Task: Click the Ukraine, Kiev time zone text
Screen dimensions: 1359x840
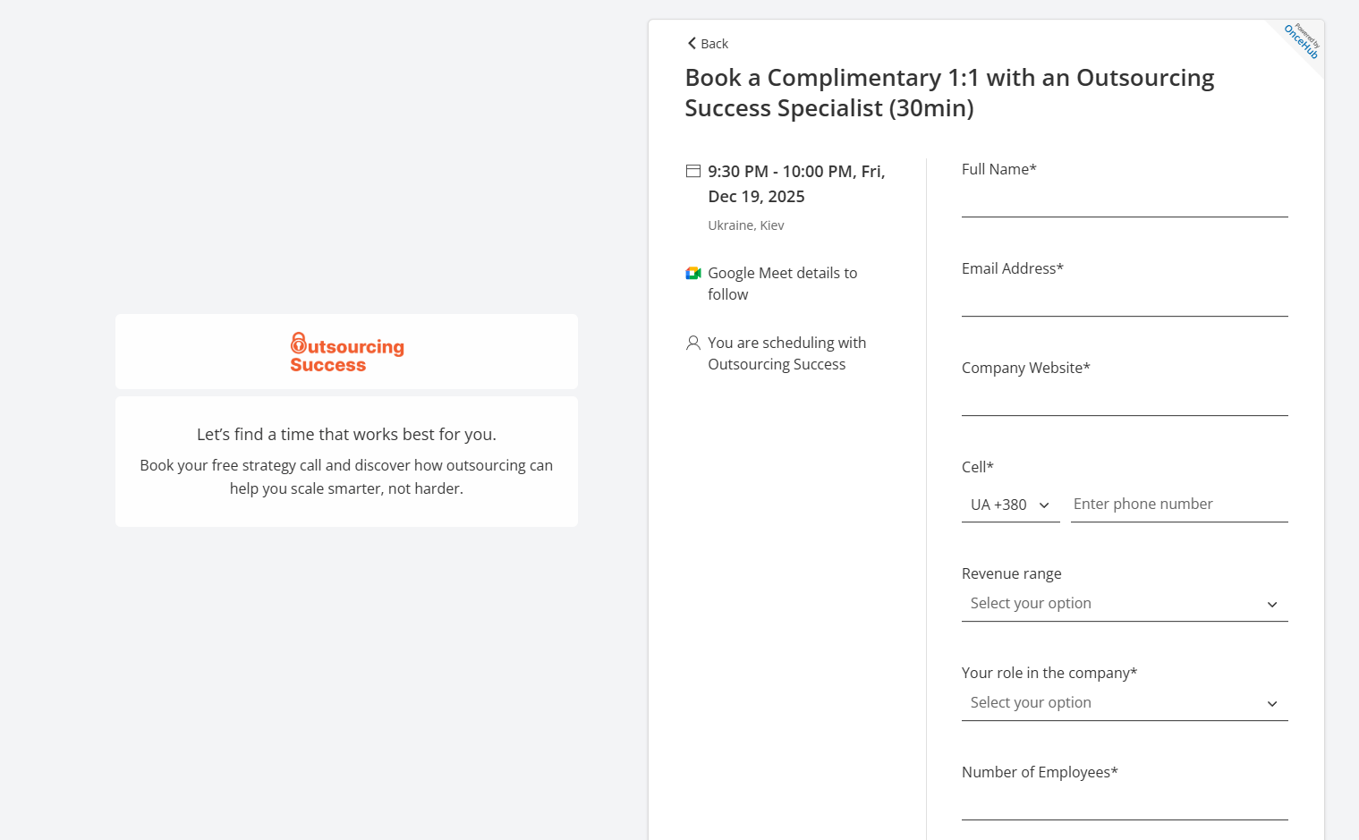Action: point(746,225)
